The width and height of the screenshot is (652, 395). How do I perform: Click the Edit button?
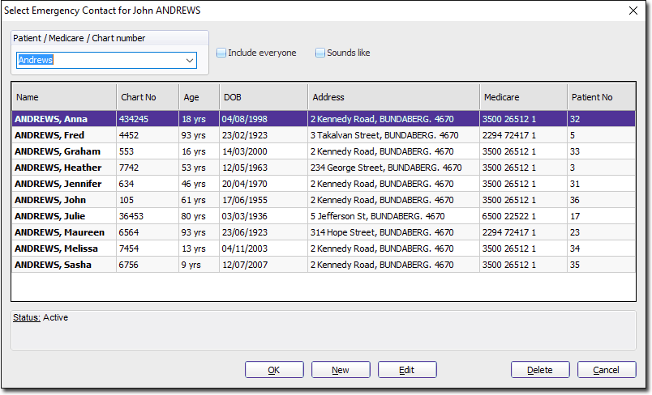[407, 370]
